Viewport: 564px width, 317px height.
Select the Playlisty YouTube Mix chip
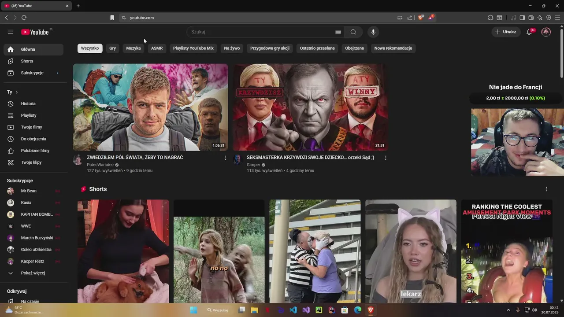pyautogui.click(x=193, y=48)
